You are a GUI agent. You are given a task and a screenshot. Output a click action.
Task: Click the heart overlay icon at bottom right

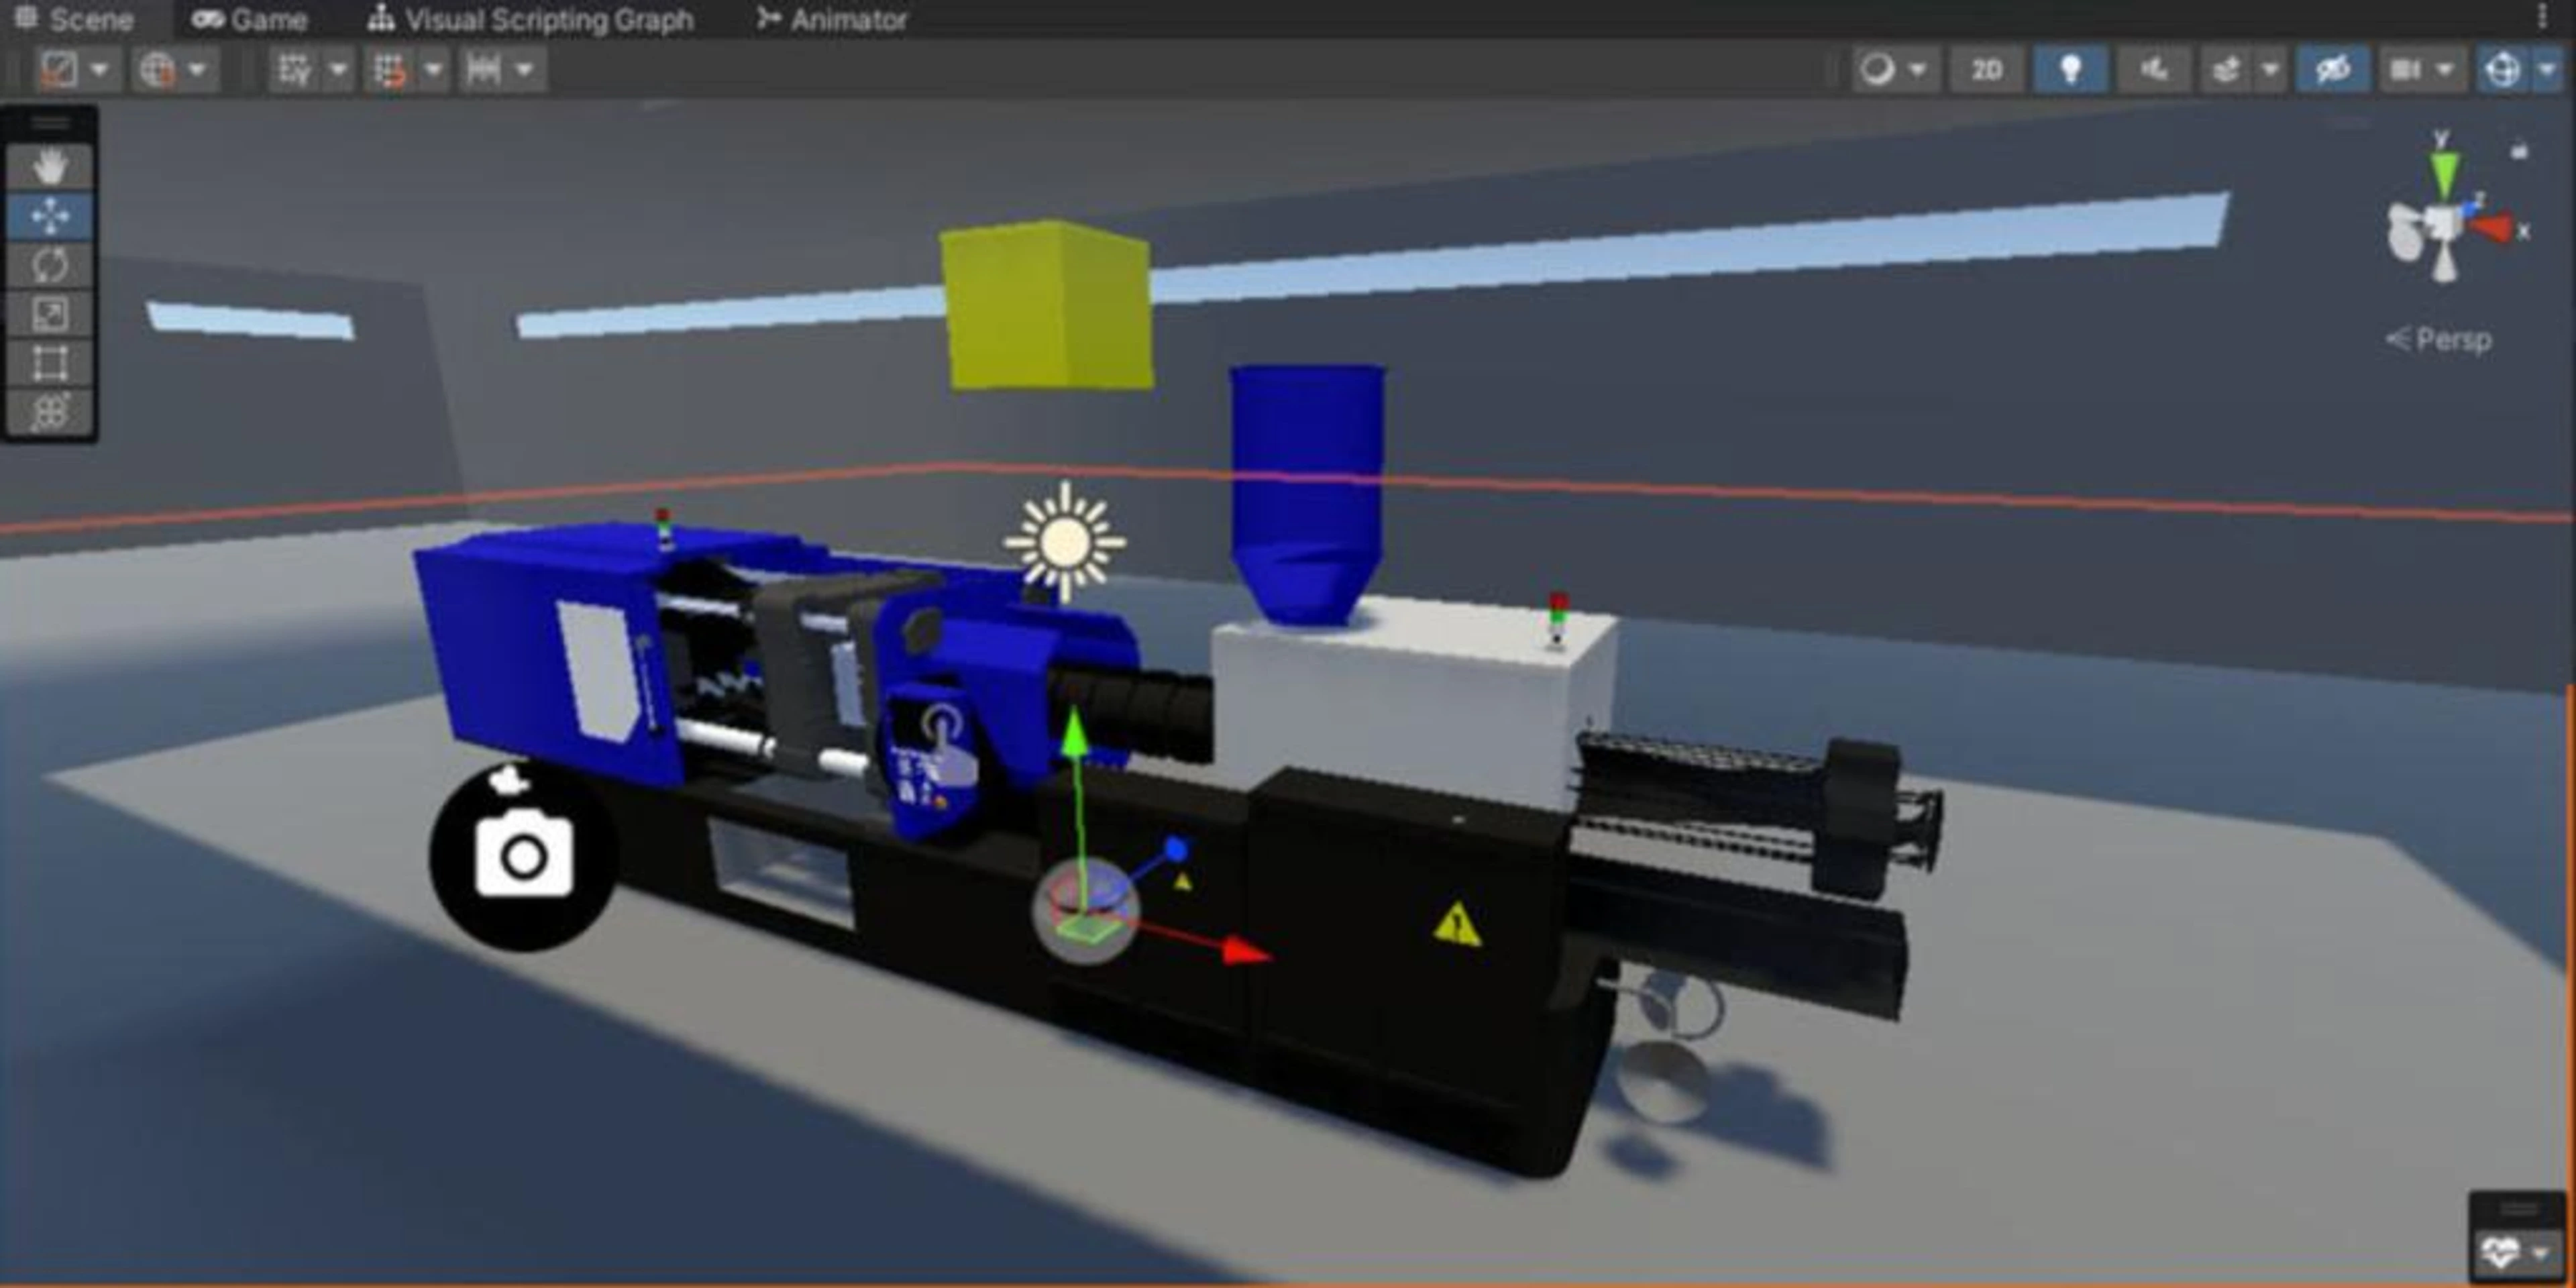2500,1251
